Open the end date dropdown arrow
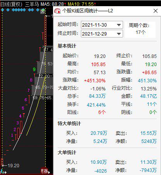This screenshot has height=175, width=161. 119,34
